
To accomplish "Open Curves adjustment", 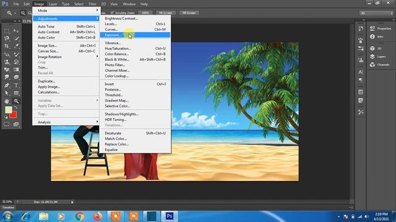I will coord(135,30).
